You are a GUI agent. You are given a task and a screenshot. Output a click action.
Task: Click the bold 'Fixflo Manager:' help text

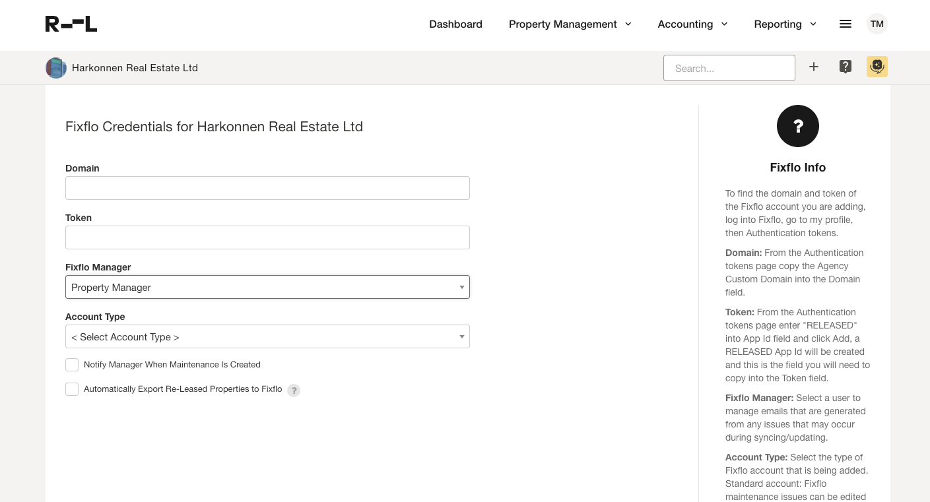pos(759,398)
